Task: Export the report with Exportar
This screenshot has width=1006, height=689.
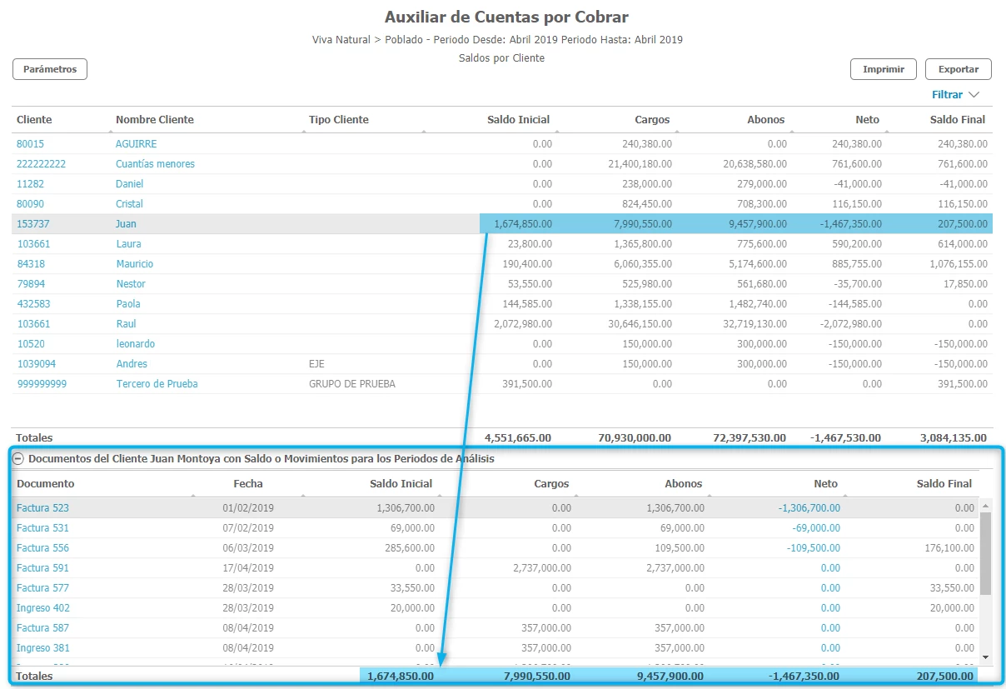Action: [959, 69]
